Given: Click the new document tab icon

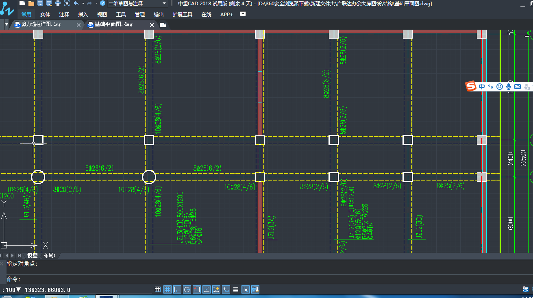Looking at the screenshot, I should 163,25.
